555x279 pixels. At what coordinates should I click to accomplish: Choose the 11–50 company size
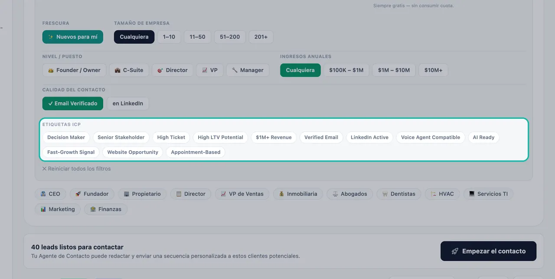click(x=197, y=37)
